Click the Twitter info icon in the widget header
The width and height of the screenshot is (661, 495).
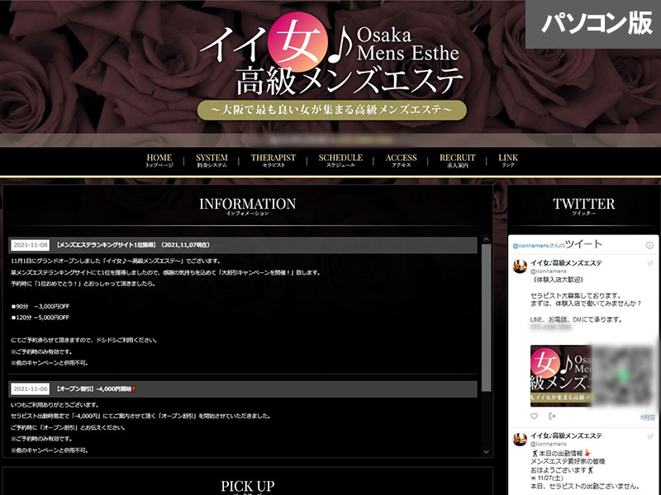tap(649, 244)
